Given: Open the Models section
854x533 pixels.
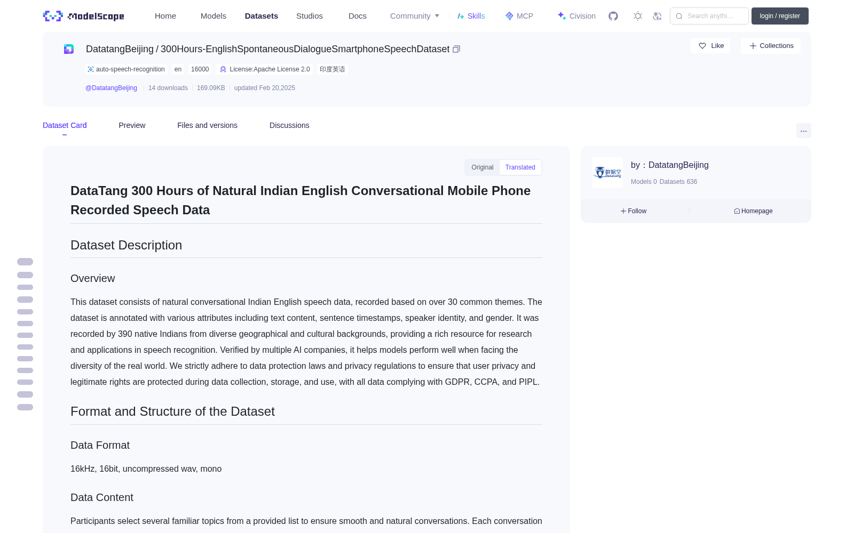Looking at the screenshot, I should 213,16.
